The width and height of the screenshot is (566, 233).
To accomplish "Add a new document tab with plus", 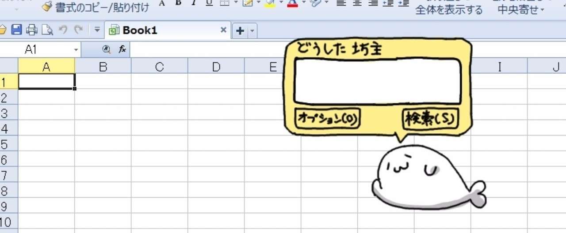I will [x=241, y=30].
